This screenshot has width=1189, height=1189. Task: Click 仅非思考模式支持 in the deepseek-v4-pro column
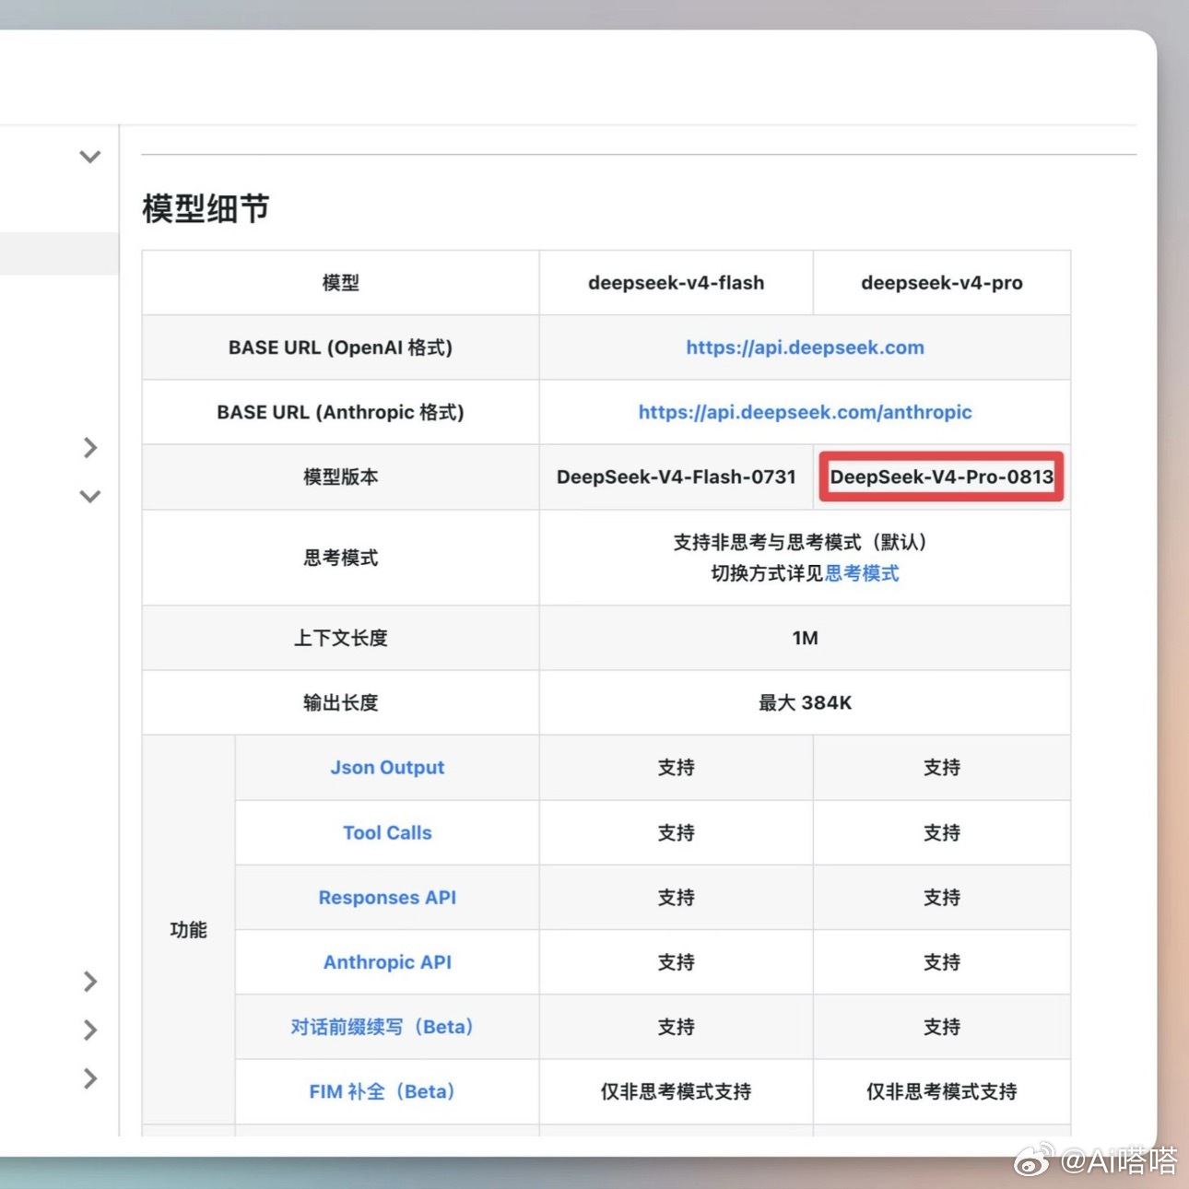click(x=942, y=1091)
